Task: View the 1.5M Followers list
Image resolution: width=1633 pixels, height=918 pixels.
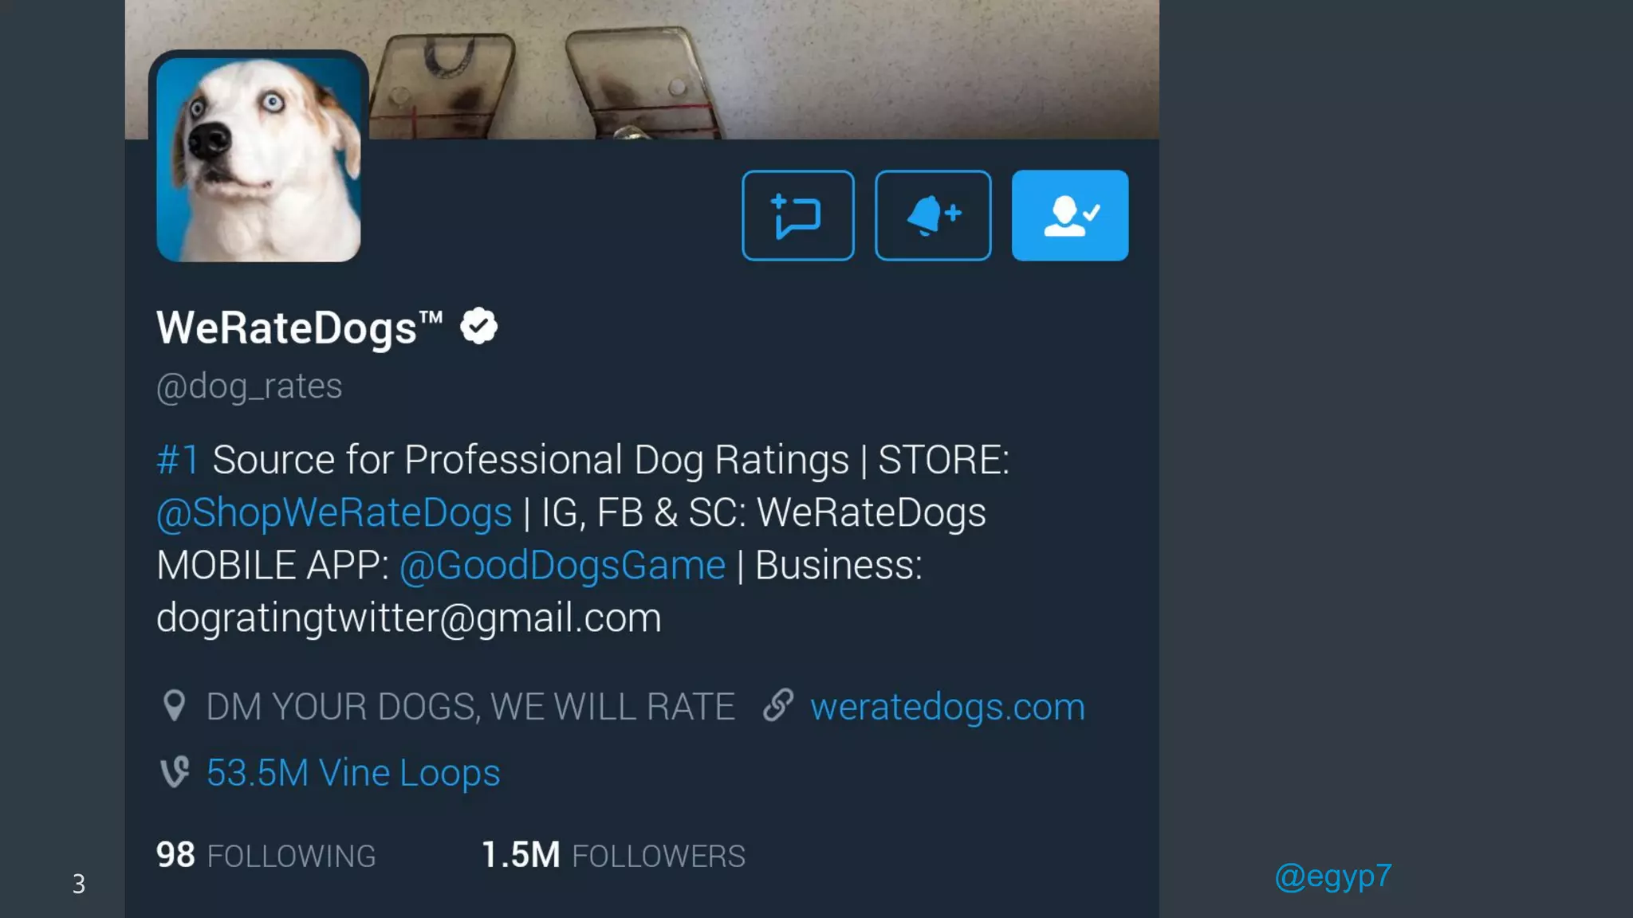Action: click(613, 856)
